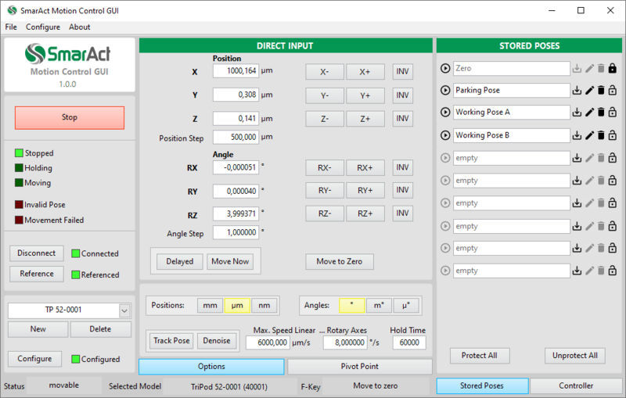This screenshot has width=626, height=398.
Task: Click the Position Step input field
Action: click(x=235, y=138)
